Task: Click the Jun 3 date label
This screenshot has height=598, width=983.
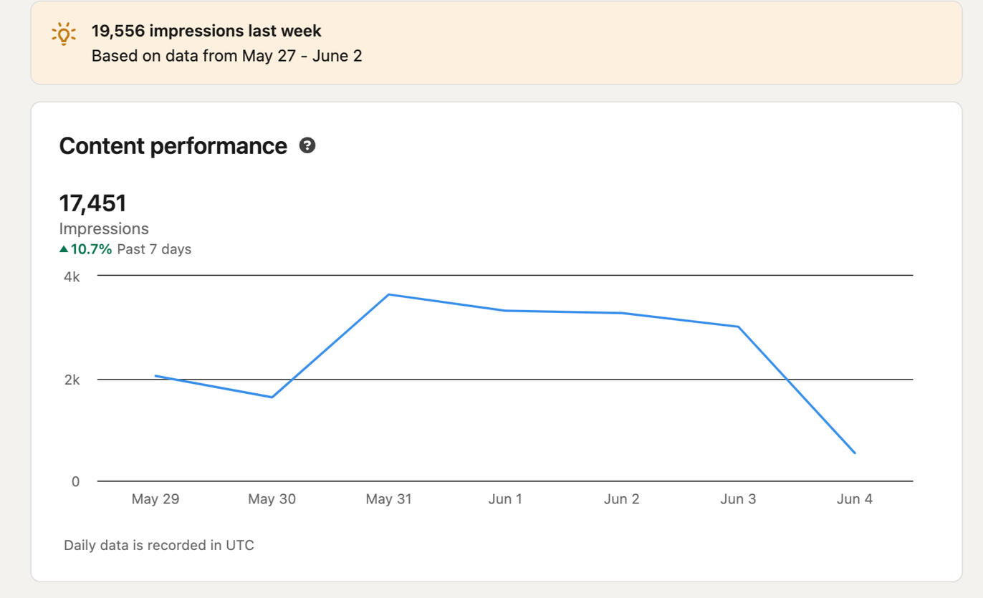Action: [738, 499]
